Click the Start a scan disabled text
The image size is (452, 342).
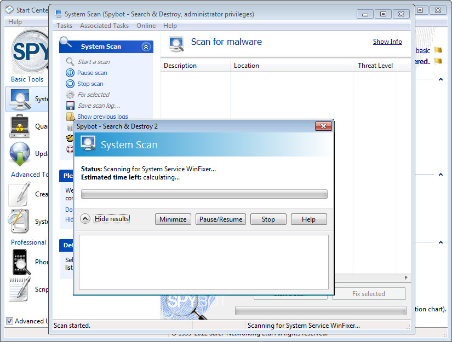coord(94,62)
